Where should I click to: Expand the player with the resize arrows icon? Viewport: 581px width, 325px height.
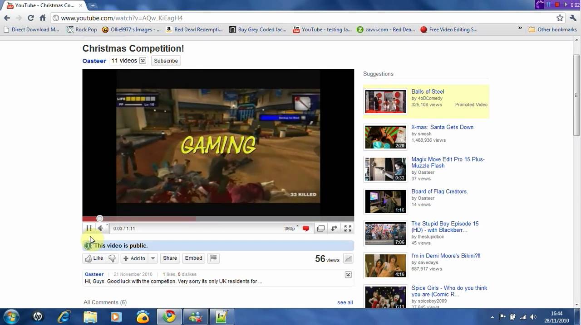point(334,229)
